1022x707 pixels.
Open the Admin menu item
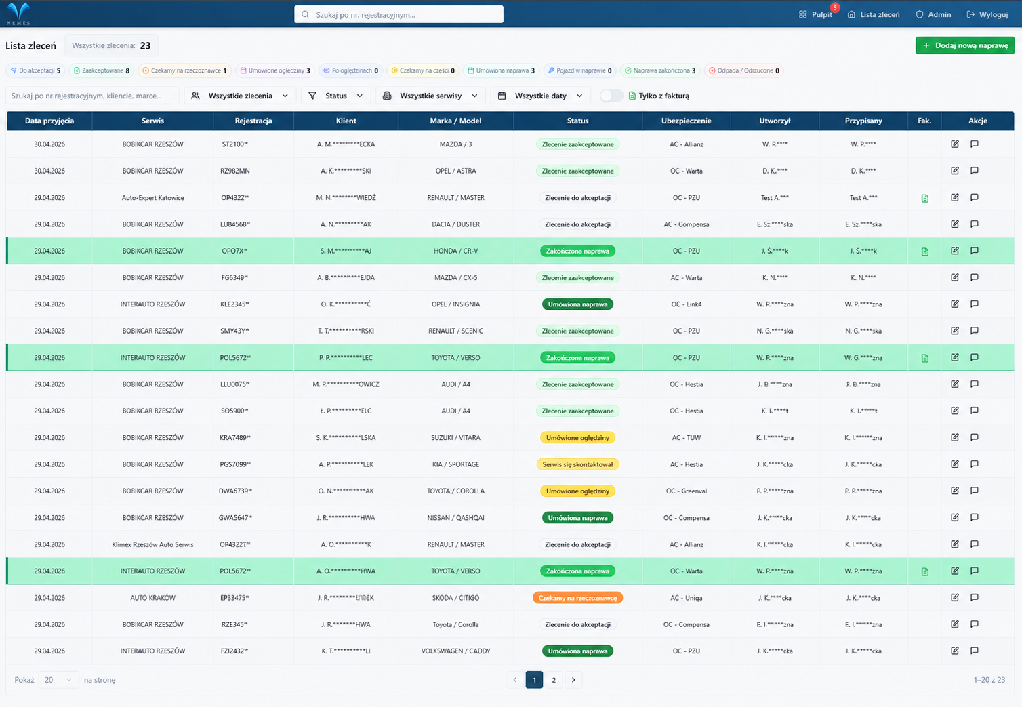pos(933,14)
